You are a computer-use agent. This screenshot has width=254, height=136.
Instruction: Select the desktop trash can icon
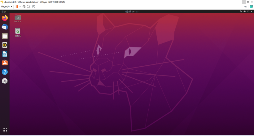coord(18,32)
